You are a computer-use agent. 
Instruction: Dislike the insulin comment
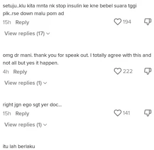click(x=148, y=22)
